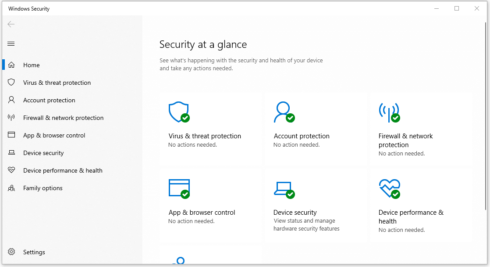The height and width of the screenshot is (267, 490).
Task: Open the App & browser control tile title
Action: point(202,212)
